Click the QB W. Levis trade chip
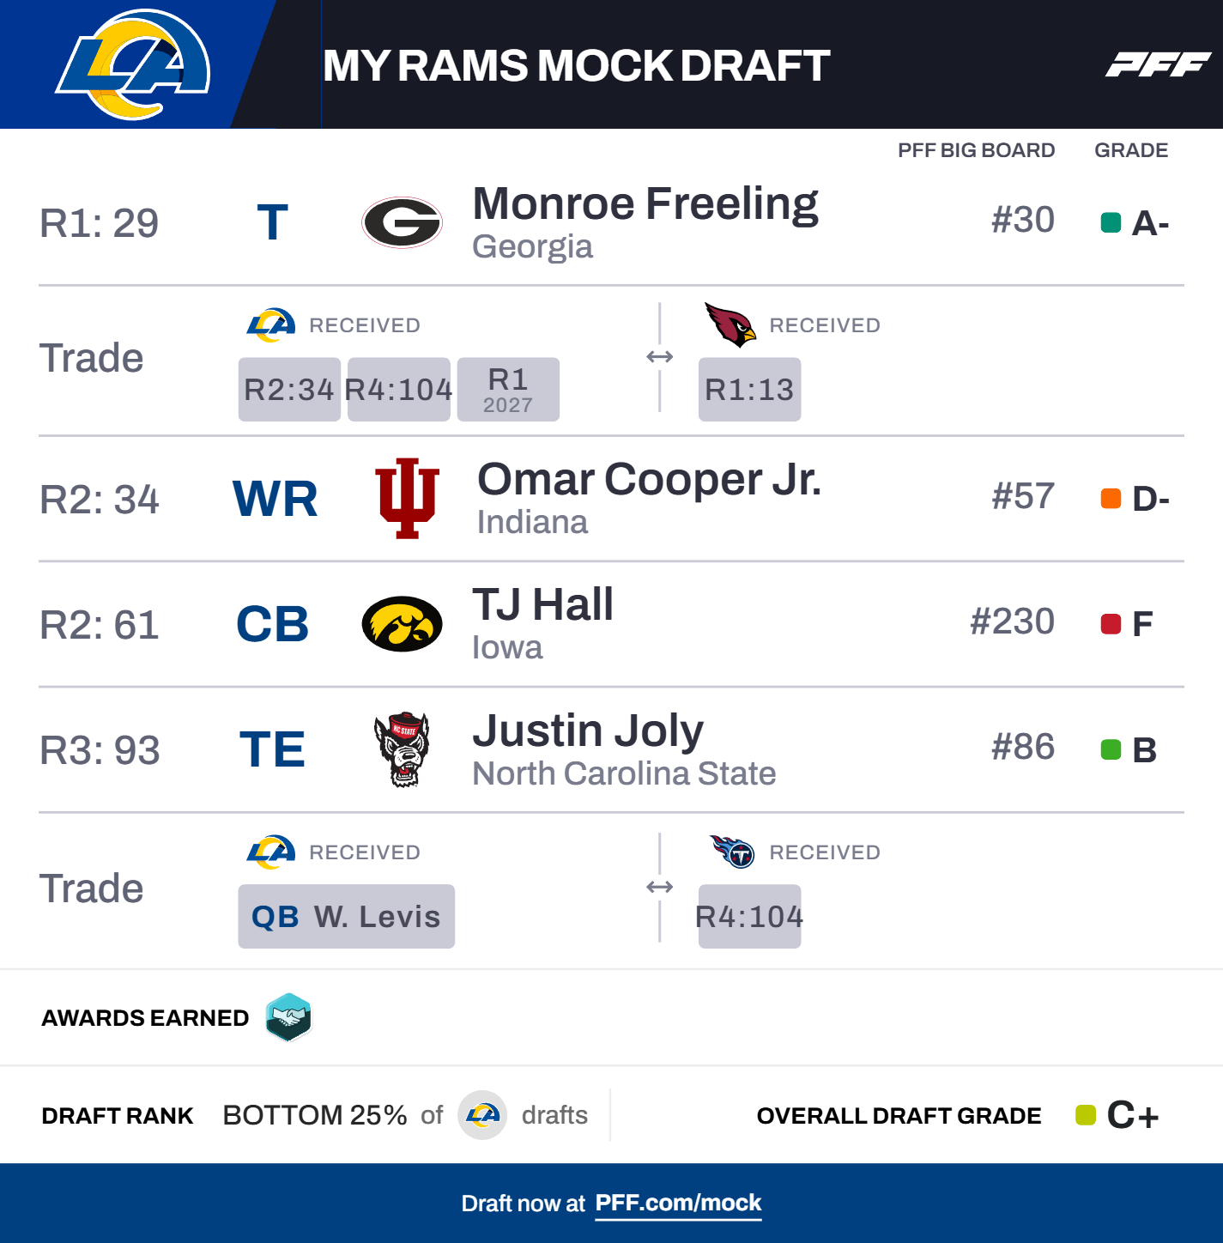The width and height of the screenshot is (1223, 1243). pyautogui.click(x=346, y=917)
